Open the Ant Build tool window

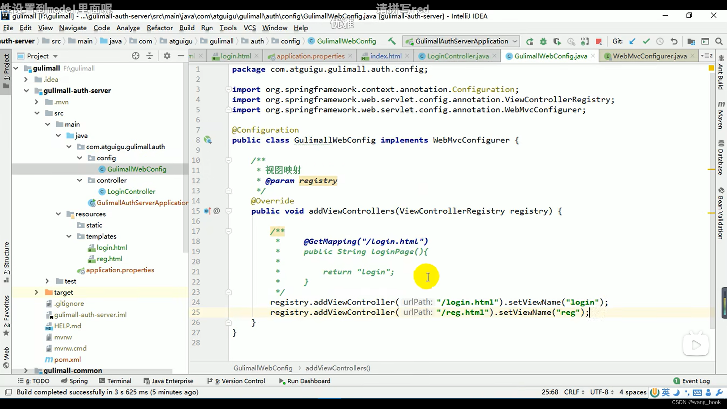coord(721,73)
